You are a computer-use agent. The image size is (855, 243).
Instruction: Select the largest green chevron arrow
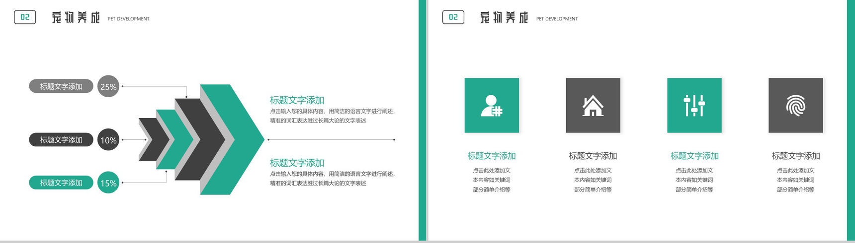[x=238, y=139]
